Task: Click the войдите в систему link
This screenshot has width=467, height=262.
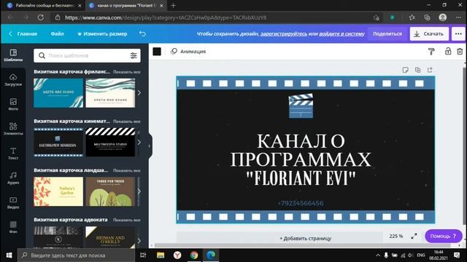Action: click(342, 34)
